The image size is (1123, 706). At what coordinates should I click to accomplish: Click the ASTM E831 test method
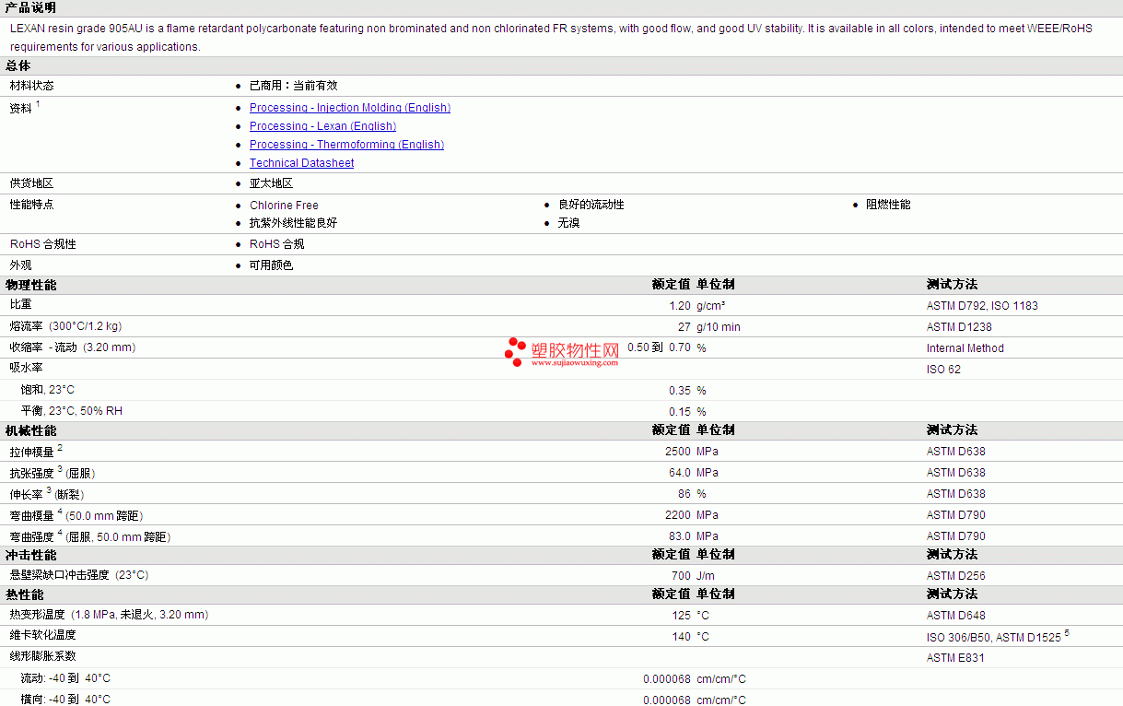point(955,658)
